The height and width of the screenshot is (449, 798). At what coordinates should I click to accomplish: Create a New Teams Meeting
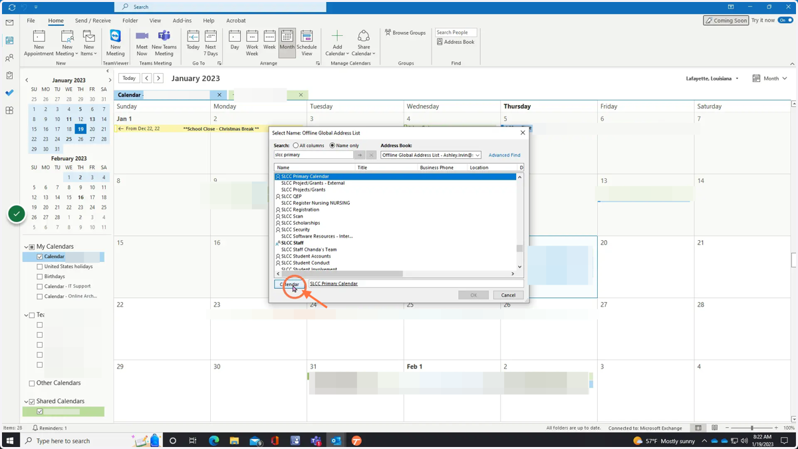(x=164, y=43)
